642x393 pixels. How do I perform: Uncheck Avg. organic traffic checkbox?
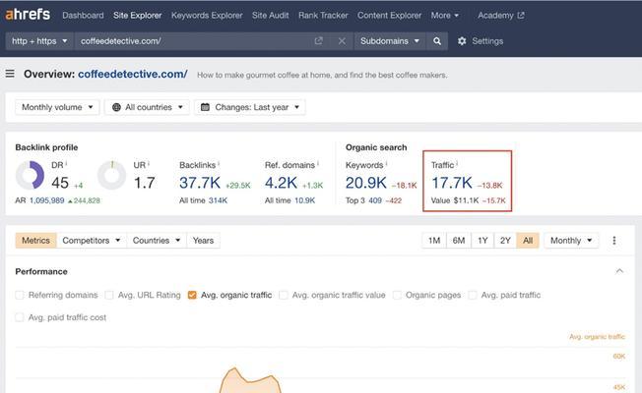(x=192, y=295)
